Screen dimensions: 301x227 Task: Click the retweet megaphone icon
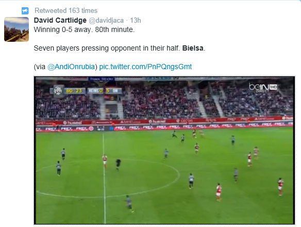[25, 11]
